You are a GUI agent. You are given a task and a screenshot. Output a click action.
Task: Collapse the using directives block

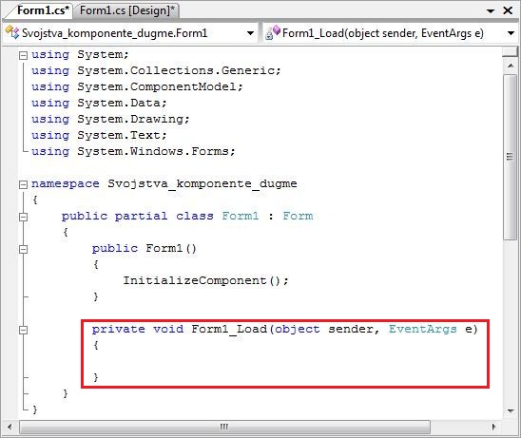(x=23, y=55)
